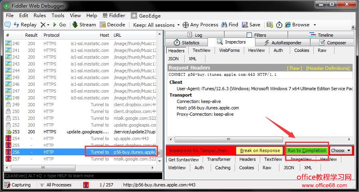
Task: Open the Choose response dropdown
Action: [x=341, y=150]
